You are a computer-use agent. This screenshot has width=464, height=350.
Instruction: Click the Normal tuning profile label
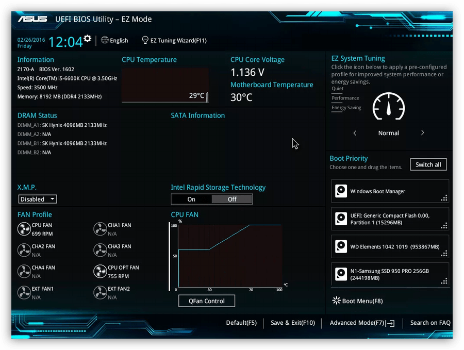pyautogui.click(x=389, y=133)
